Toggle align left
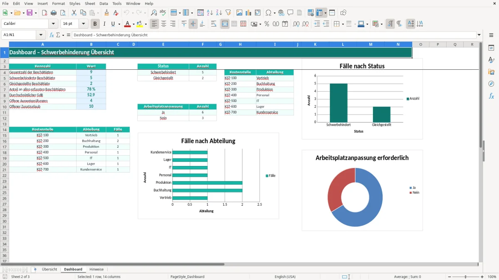Image resolution: width=499 pixels, height=280 pixels. click(155, 24)
